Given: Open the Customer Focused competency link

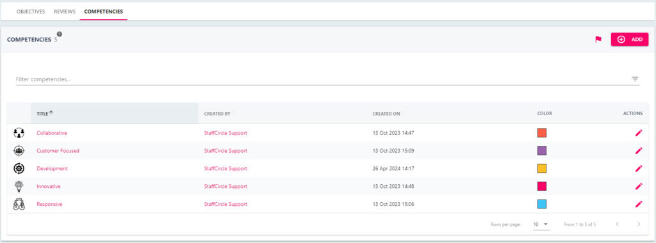Looking at the screenshot, I should (58, 151).
